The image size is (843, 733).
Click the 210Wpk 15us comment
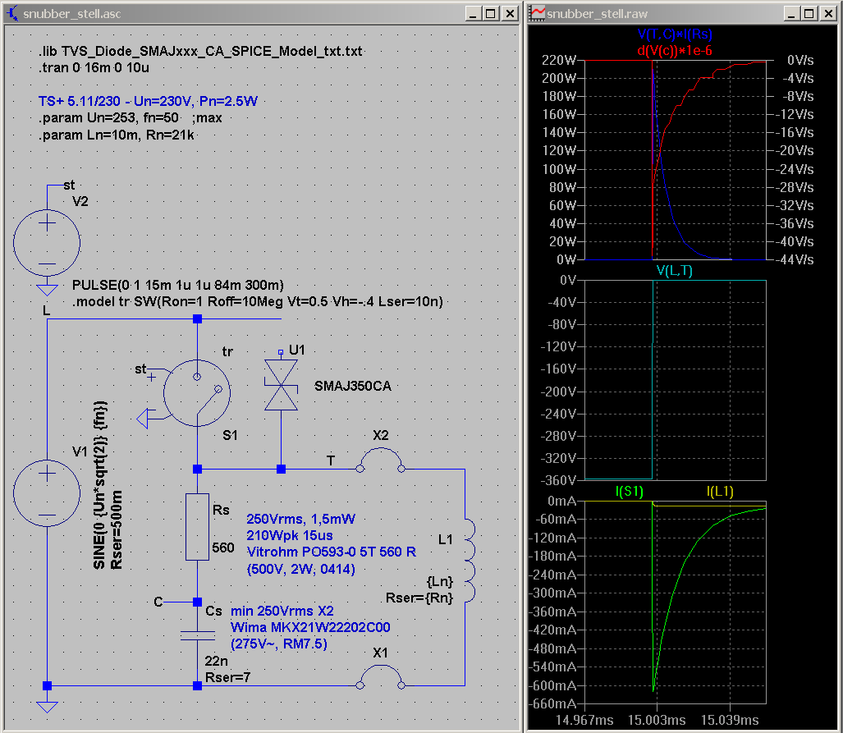click(x=289, y=536)
